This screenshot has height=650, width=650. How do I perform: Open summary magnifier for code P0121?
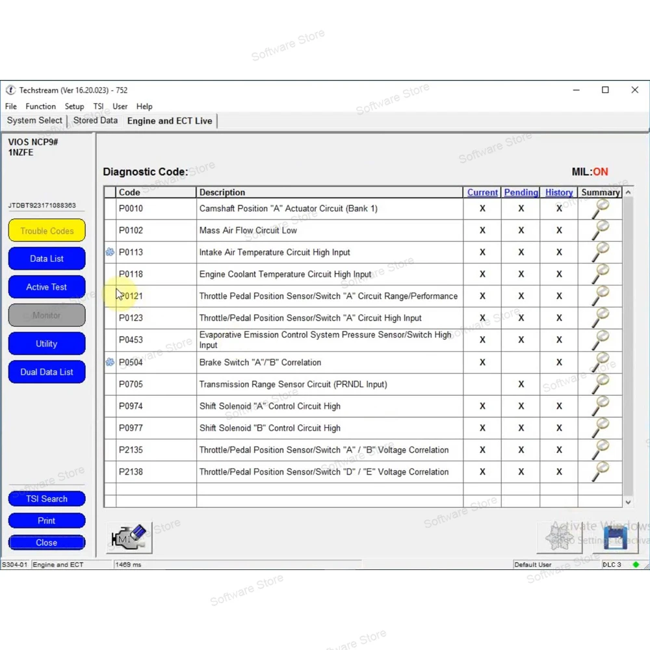click(x=600, y=296)
